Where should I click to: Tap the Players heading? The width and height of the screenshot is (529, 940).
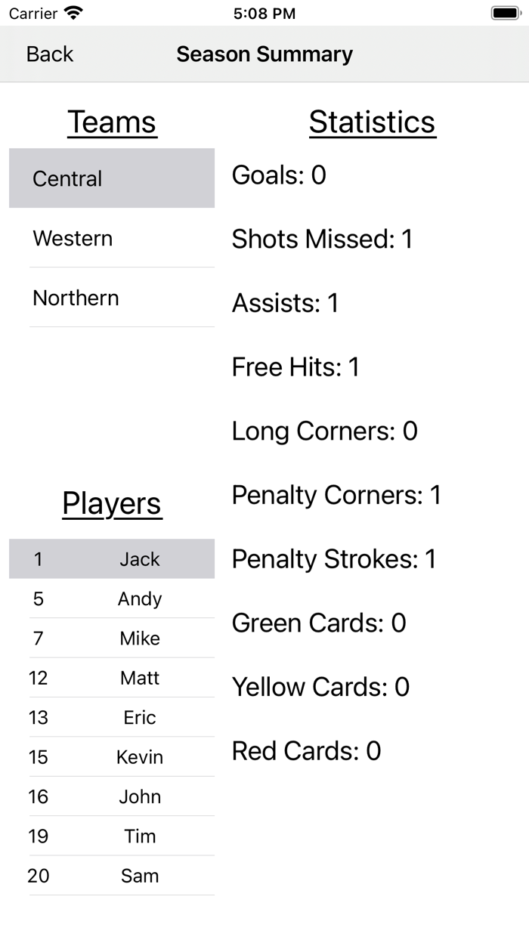point(112,504)
